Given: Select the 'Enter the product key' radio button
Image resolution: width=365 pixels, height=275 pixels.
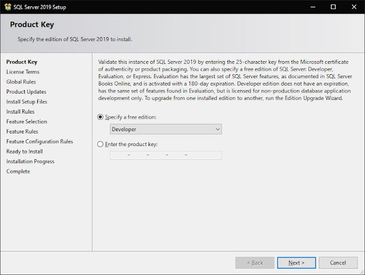Looking at the screenshot, I should pos(100,144).
